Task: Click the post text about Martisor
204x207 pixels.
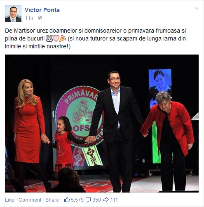Action: [95, 38]
